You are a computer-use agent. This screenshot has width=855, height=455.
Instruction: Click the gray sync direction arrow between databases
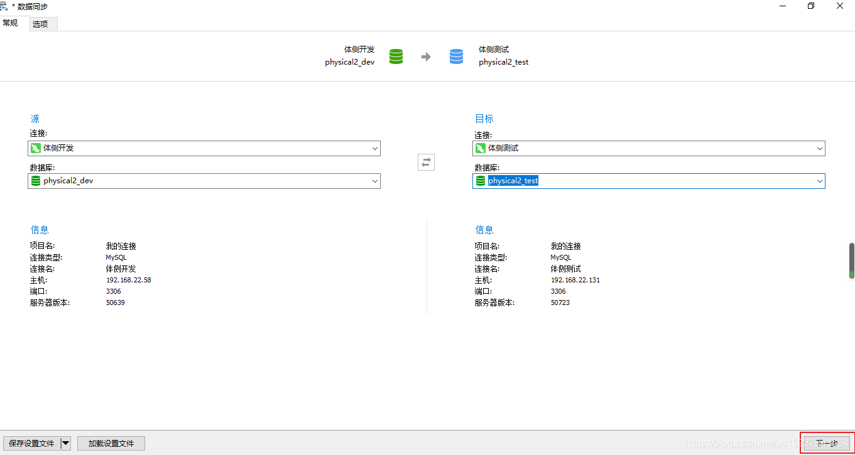tap(426, 55)
